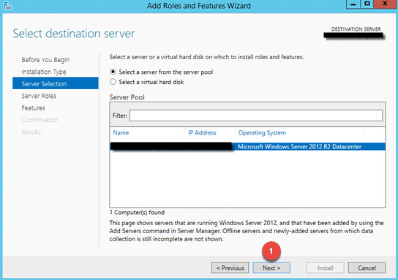The height and width of the screenshot is (280, 398).
Task: Proceed with the Next button
Action: (x=271, y=268)
